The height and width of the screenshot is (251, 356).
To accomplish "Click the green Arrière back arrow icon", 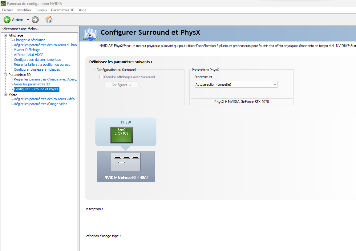I will pyautogui.click(x=7, y=20).
